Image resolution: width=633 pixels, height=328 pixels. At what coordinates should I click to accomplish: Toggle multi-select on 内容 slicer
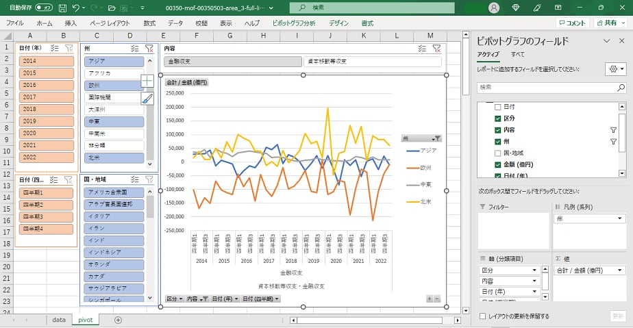(423, 49)
